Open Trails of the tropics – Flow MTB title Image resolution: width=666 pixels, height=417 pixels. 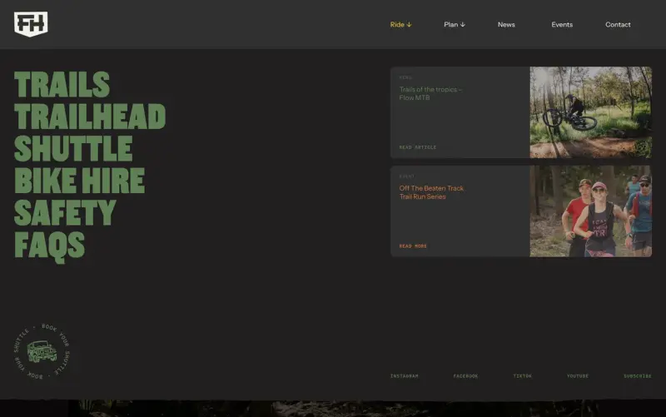pyautogui.click(x=430, y=93)
